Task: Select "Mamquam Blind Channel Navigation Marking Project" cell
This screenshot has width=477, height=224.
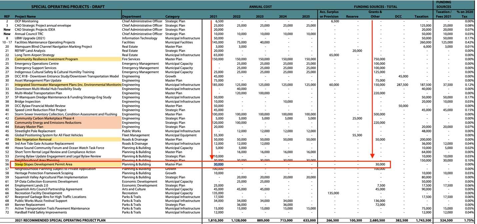Action: point(53,47)
